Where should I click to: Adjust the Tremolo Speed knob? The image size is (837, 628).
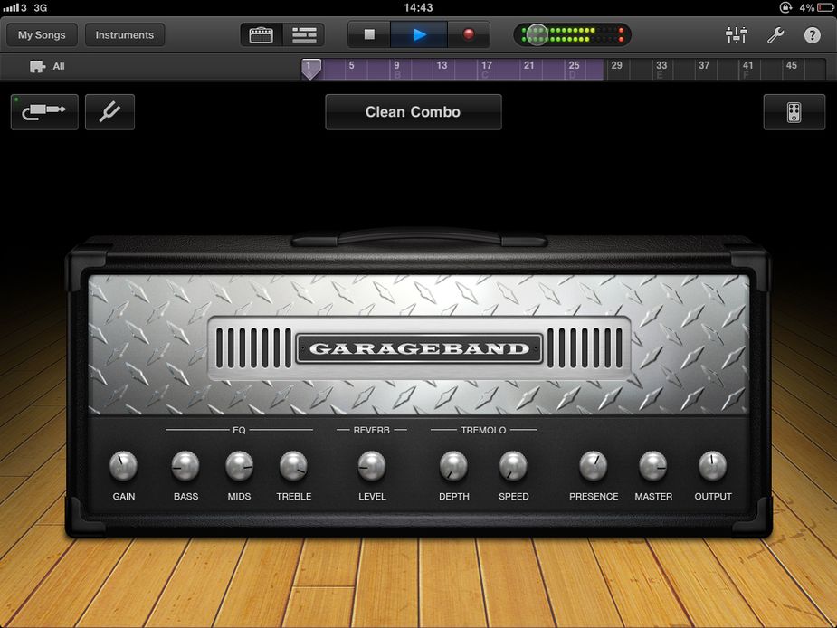coord(513,467)
